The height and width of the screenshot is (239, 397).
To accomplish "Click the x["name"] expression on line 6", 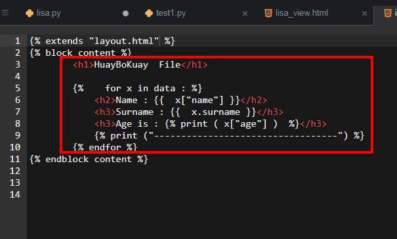I will tap(199, 100).
